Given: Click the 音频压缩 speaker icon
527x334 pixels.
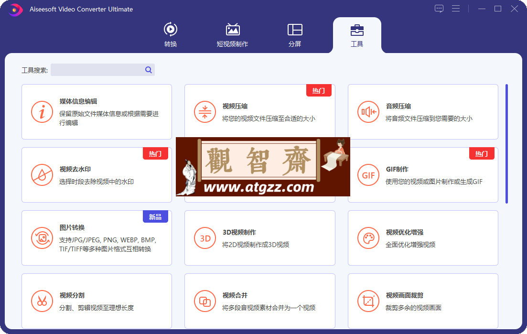Looking at the screenshot, I should (x=368, y=112).
